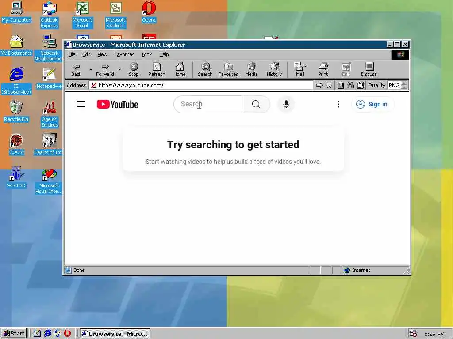Select the Recycle Bin desktop icon
The height and width of the screenshot is (339, 453).
tap(16, 111)
